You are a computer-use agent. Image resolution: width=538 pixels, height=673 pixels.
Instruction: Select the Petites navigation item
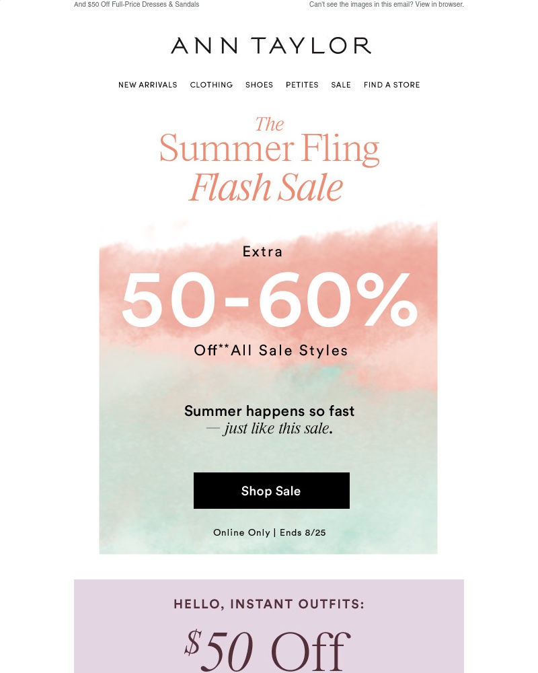pyautogui.click(x=302, y=85)
